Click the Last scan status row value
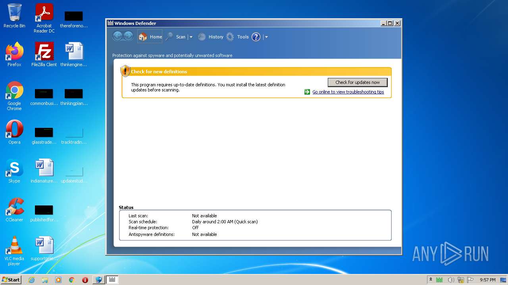This screenshot has width=508, height=285. tap(204, 216)
